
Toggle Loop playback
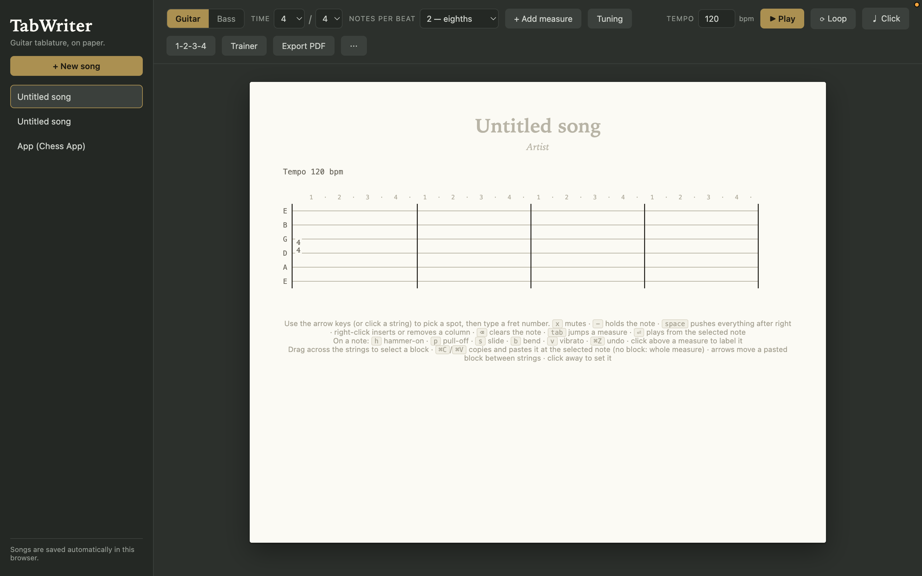tap(832, 19)
